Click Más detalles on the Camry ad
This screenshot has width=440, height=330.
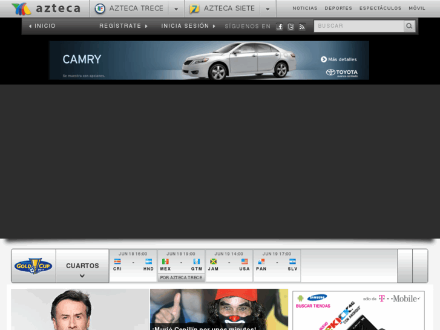[339, 59]
